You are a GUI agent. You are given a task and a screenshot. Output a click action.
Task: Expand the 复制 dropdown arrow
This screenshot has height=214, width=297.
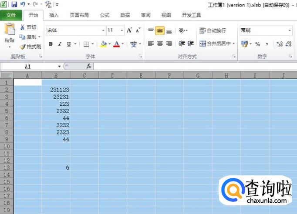coord(39,37)
